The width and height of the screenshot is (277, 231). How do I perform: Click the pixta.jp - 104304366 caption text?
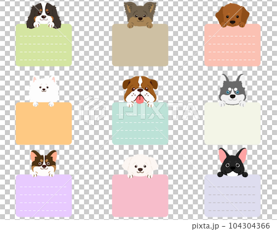click(x=231, y=226)
